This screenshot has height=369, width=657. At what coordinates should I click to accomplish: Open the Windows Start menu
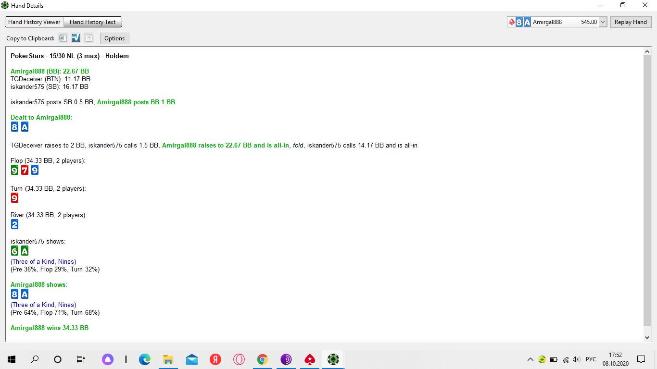click(12, 359)
